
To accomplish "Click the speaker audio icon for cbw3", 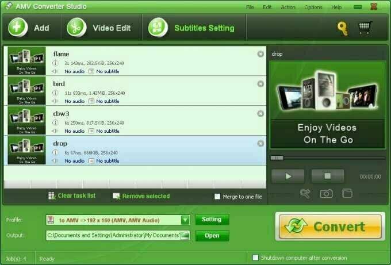I will (55, 131).
